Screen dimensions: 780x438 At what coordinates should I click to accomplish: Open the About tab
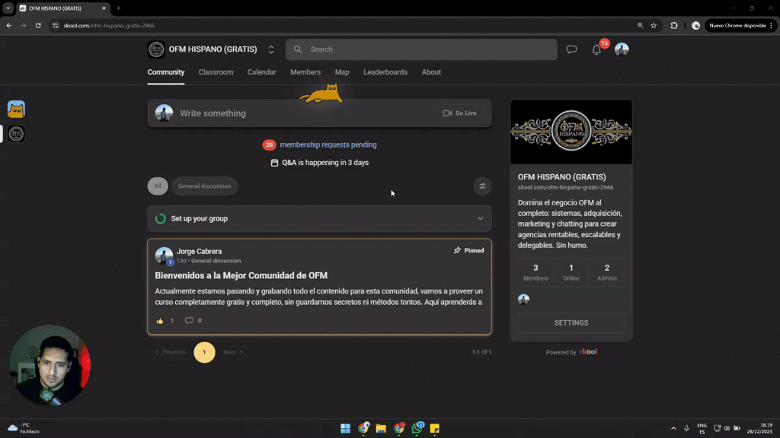click(431, 72)
